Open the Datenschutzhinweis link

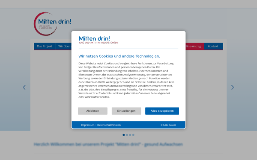109,125
